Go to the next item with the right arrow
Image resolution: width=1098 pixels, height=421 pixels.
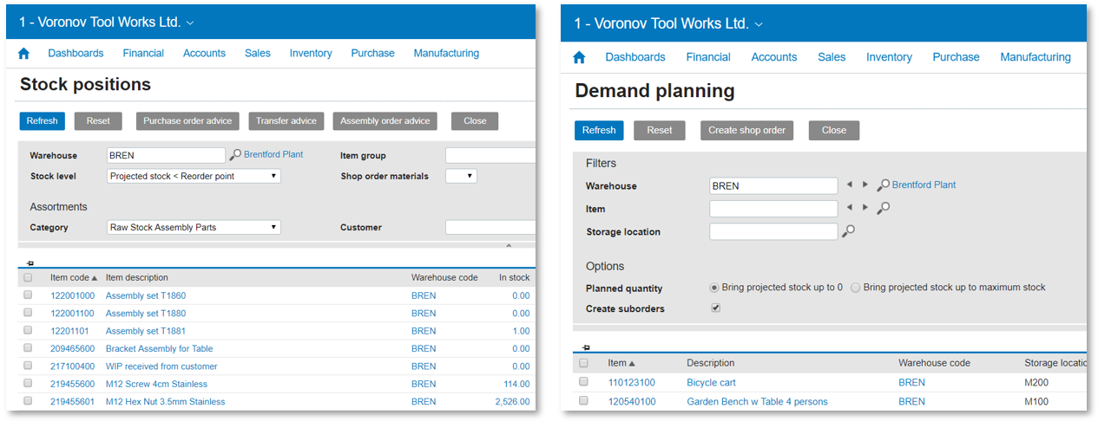[865, 208]
